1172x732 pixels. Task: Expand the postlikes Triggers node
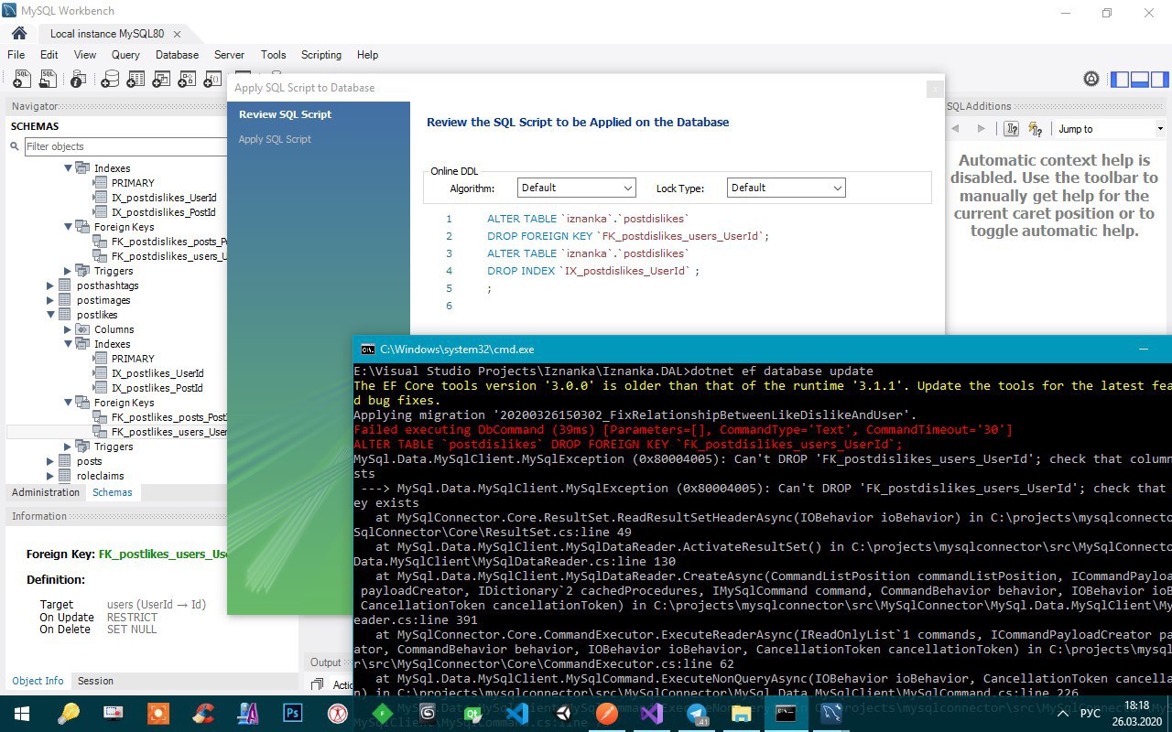tap(69, 447)
